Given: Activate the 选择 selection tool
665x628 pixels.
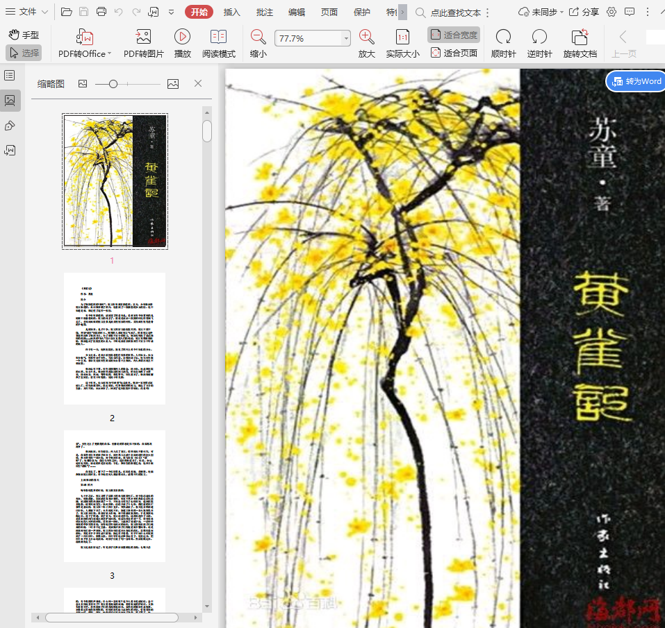Looking at the screenshot, I should point(24,53).
